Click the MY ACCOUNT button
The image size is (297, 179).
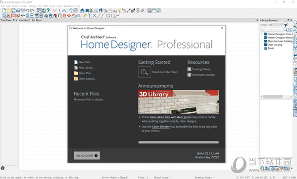87,156
